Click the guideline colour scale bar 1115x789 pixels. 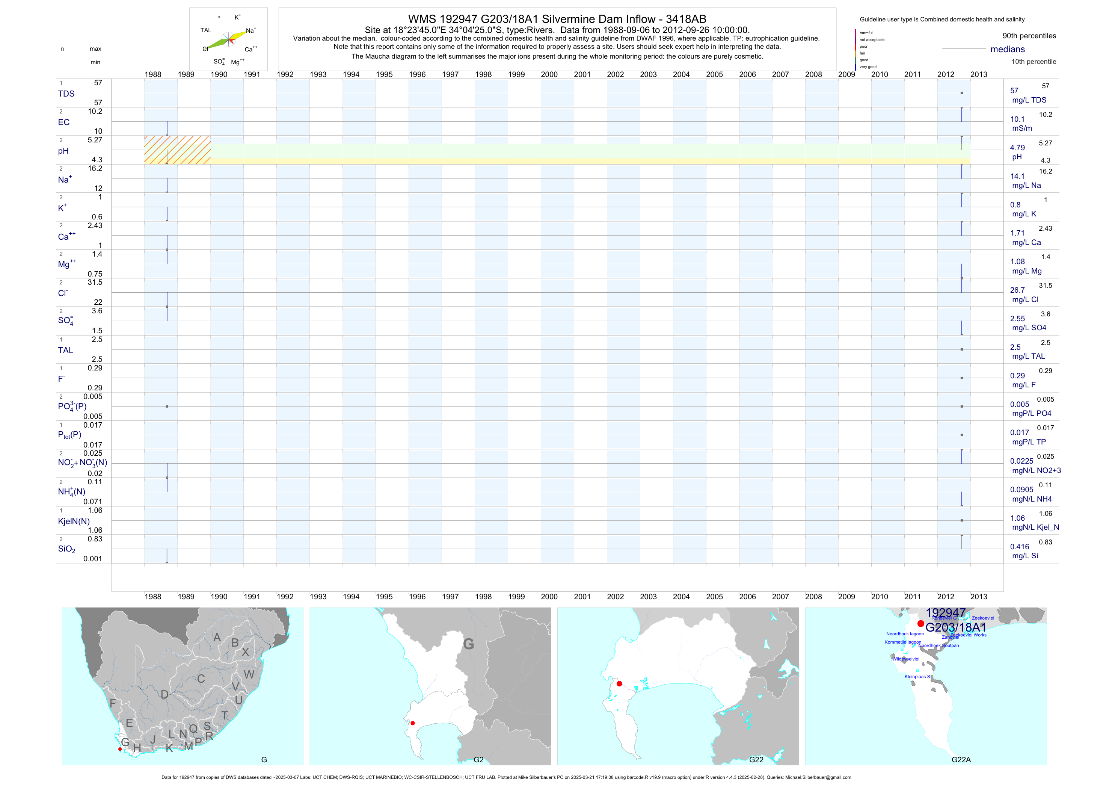[x=855, y=50]
